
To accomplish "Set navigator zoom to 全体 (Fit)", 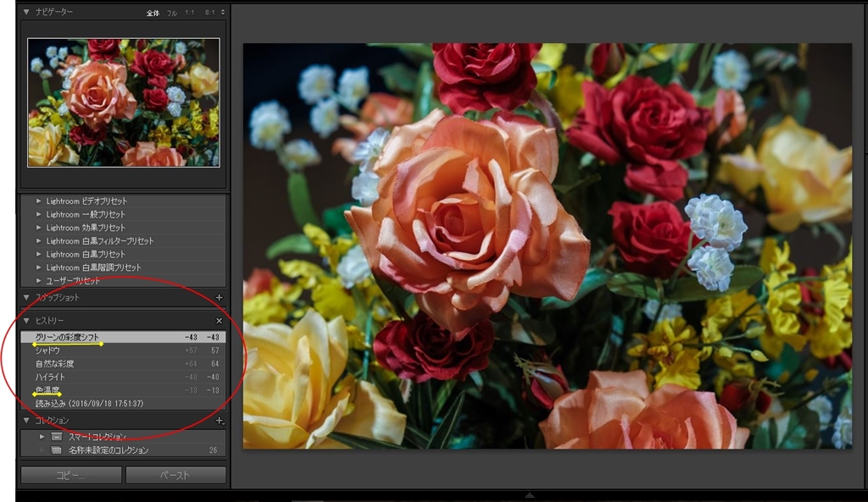I will point(153,13).
